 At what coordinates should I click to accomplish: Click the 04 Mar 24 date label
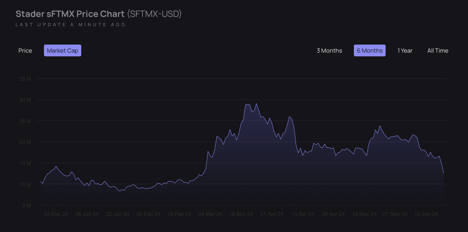[x=210, y=214]
